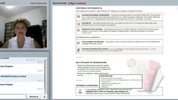The image size is (178, 100).
Task: Click the chat scrollbar down arrow
Action: [x=46, y=92]
